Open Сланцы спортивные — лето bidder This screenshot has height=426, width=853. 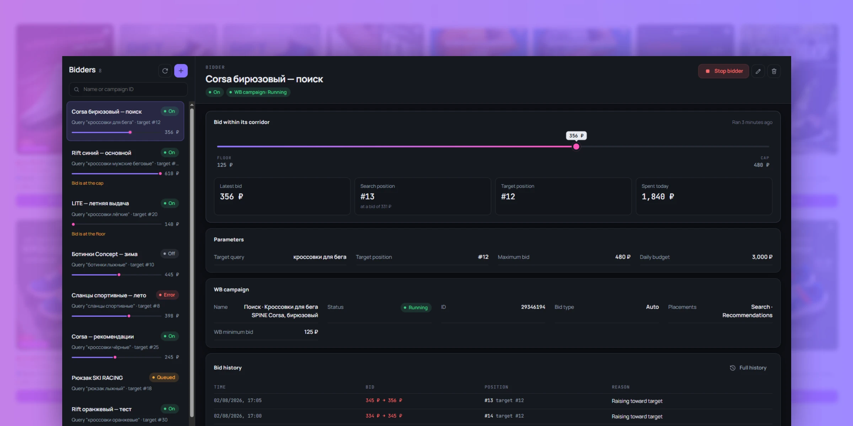pos(125,305)
